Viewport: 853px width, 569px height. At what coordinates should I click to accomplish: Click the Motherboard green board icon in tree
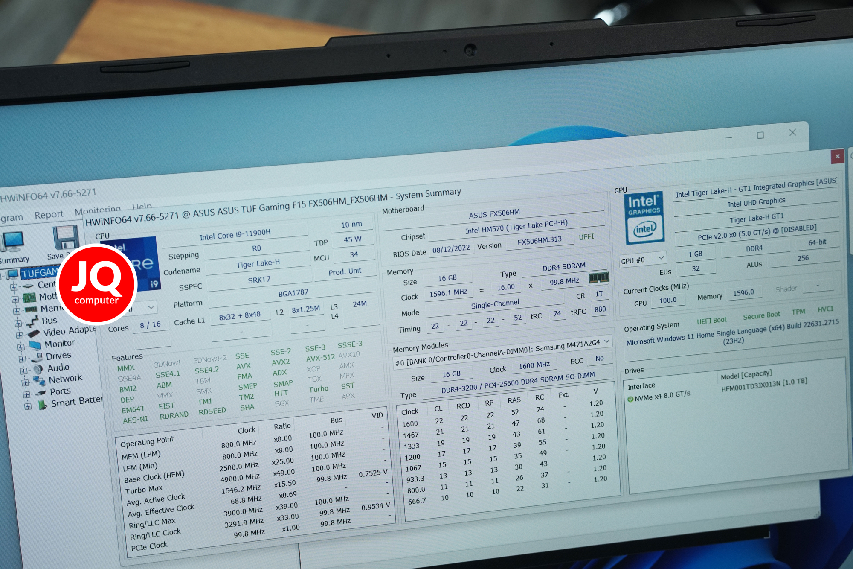coord(29,297)
